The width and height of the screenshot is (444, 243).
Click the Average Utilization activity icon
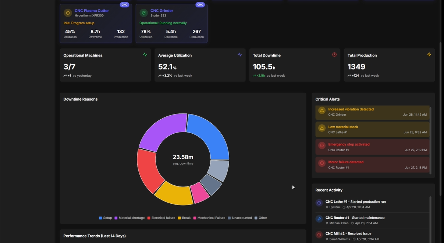point(240,55)
